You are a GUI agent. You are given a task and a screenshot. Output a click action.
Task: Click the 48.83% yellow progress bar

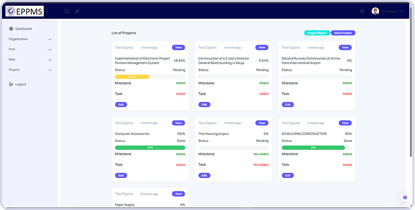[132, 77]
